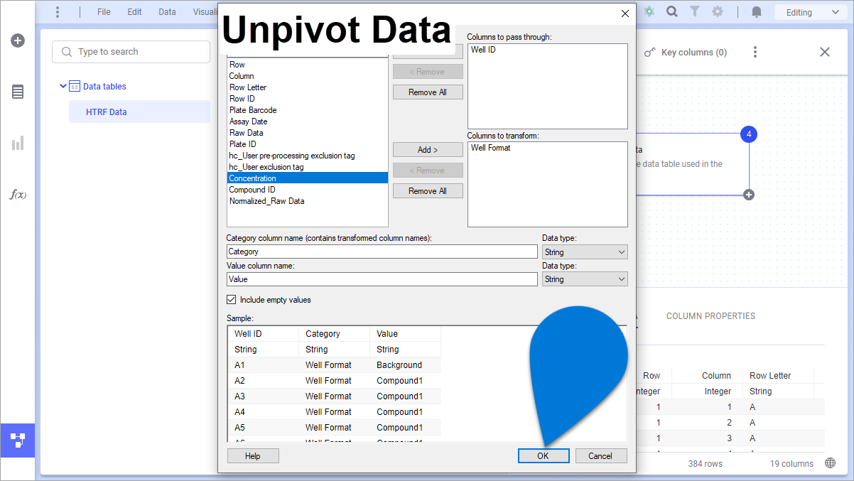
Task: Select Normalized_Raw Data in available columns list
Action: coord(266,201)
